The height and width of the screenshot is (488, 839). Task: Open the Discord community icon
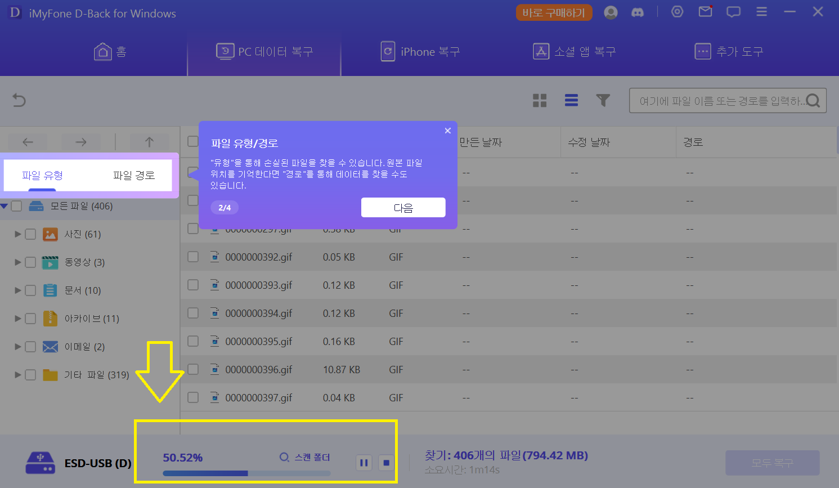click(x=638, y=12)
